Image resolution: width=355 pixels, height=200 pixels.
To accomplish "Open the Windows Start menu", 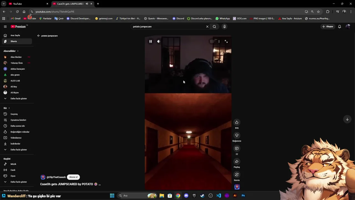I will pyautogui.click(x=112, y=196).
